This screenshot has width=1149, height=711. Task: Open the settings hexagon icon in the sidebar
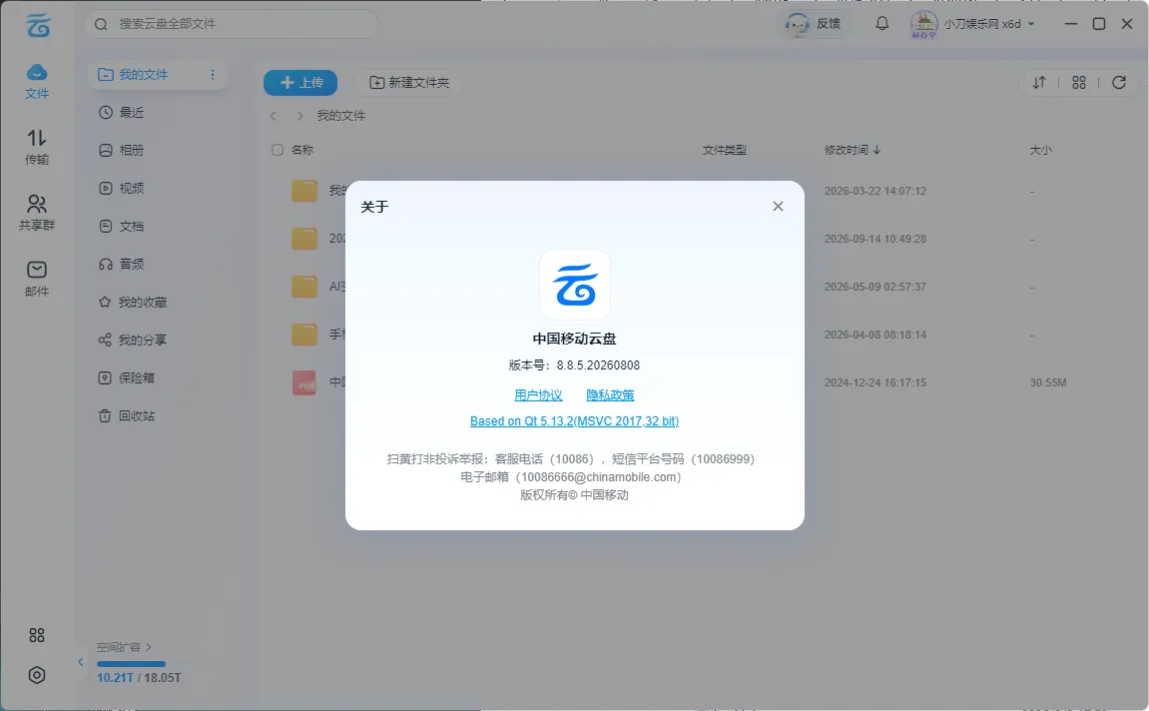point(37,675)
